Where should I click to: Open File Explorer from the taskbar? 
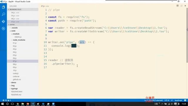pos(23,104)
